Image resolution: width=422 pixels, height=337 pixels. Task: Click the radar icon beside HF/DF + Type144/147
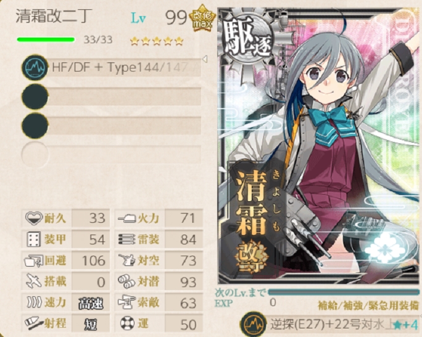pos(35,67)
